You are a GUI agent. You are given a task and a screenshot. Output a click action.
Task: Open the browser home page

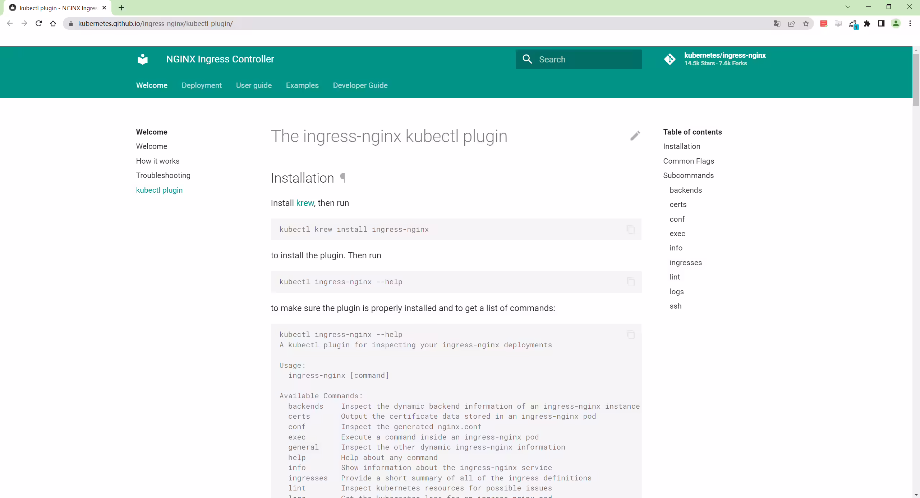[53, 23]
